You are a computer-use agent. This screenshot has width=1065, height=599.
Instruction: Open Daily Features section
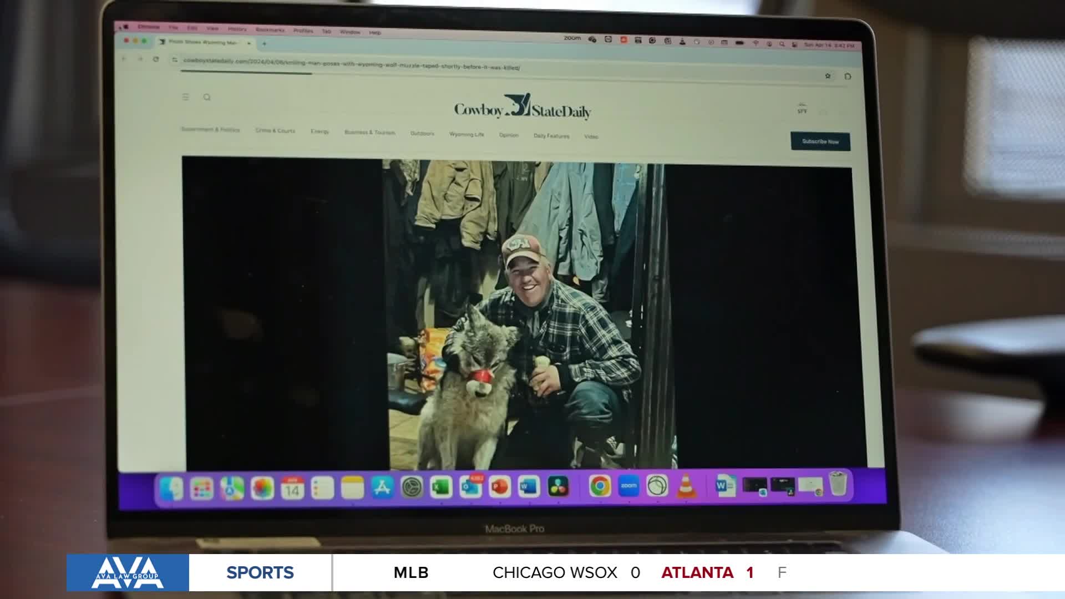551,136
